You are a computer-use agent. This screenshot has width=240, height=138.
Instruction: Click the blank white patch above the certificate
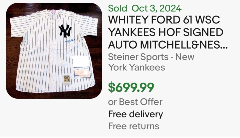[x=81, y=61]
